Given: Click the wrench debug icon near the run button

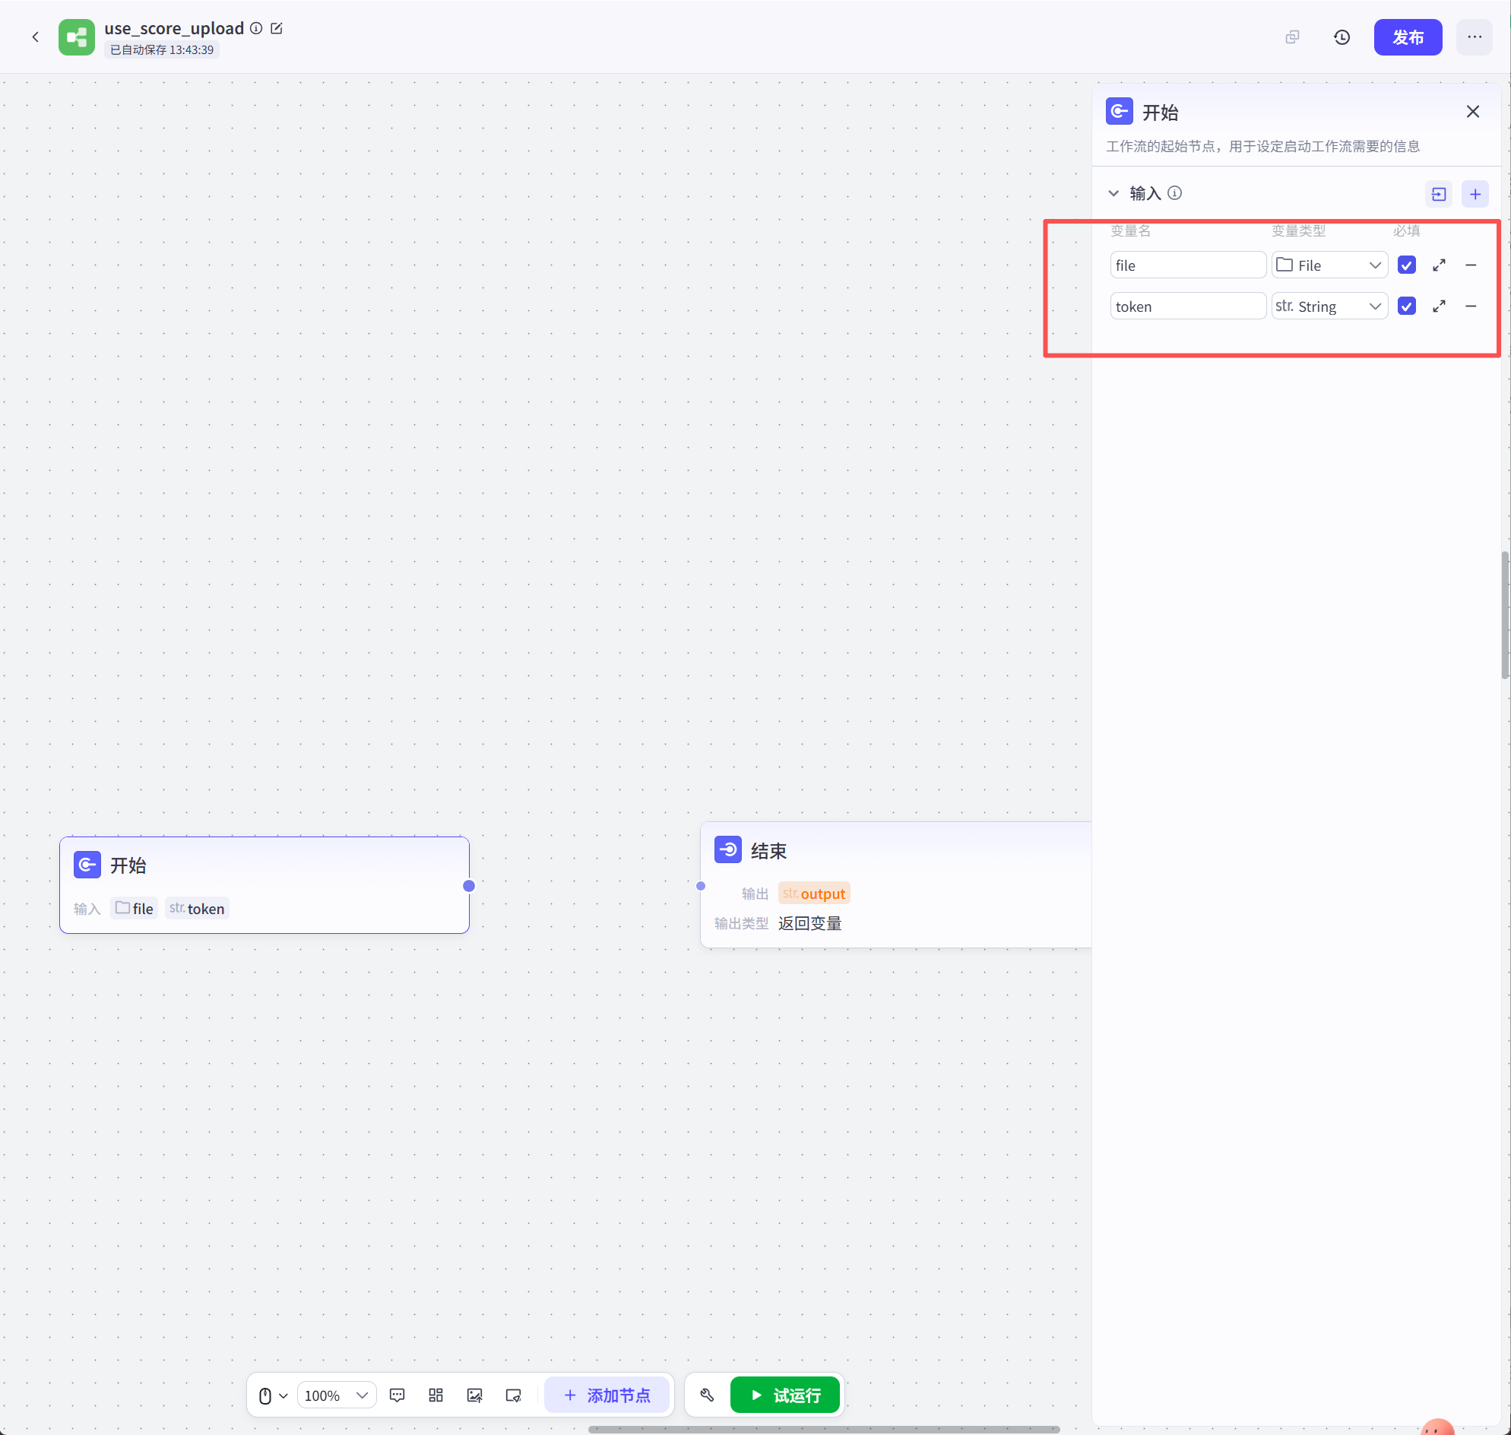Looking at the screenshot, I should 708,1395.
